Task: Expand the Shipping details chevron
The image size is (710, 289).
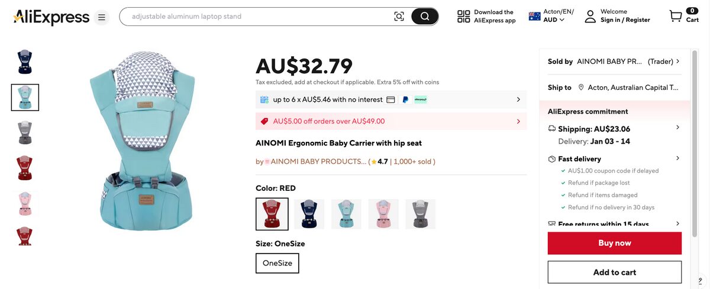Action: (x=677, y=128)
